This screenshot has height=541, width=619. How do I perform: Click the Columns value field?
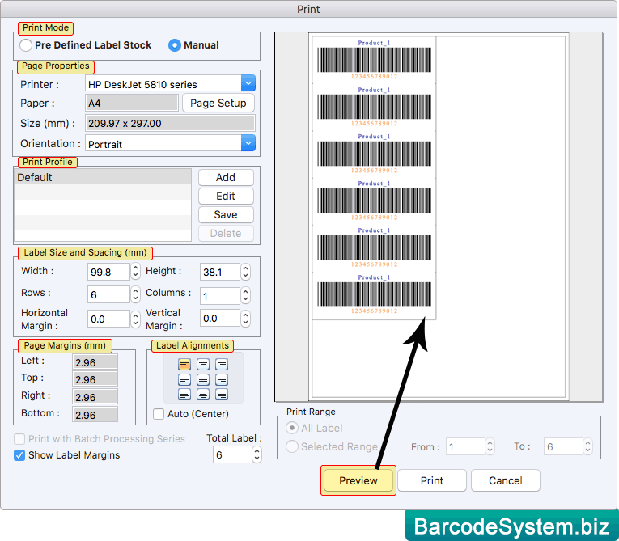pyautogui.click(x=220, y=296)
